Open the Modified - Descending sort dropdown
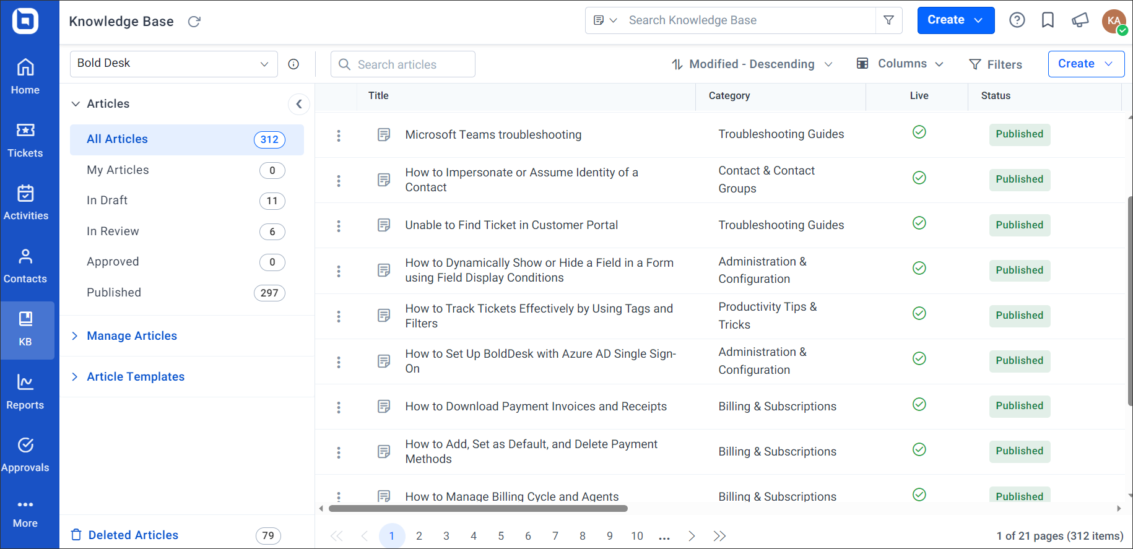Screen dimensions: 1133x549 tap(752, 64)
